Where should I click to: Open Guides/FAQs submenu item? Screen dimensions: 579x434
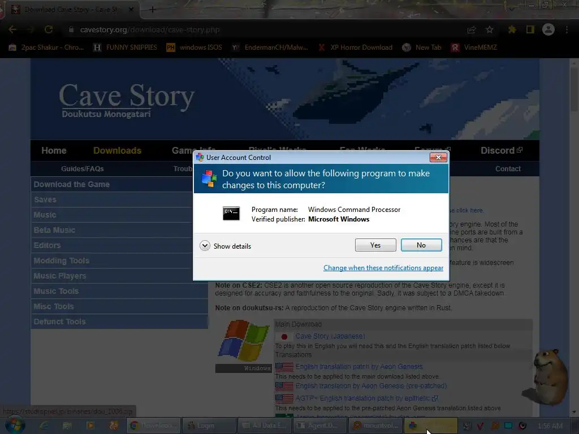coord(83,168)
